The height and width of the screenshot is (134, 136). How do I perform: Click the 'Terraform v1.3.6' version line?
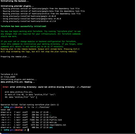(x=9, y=74)
